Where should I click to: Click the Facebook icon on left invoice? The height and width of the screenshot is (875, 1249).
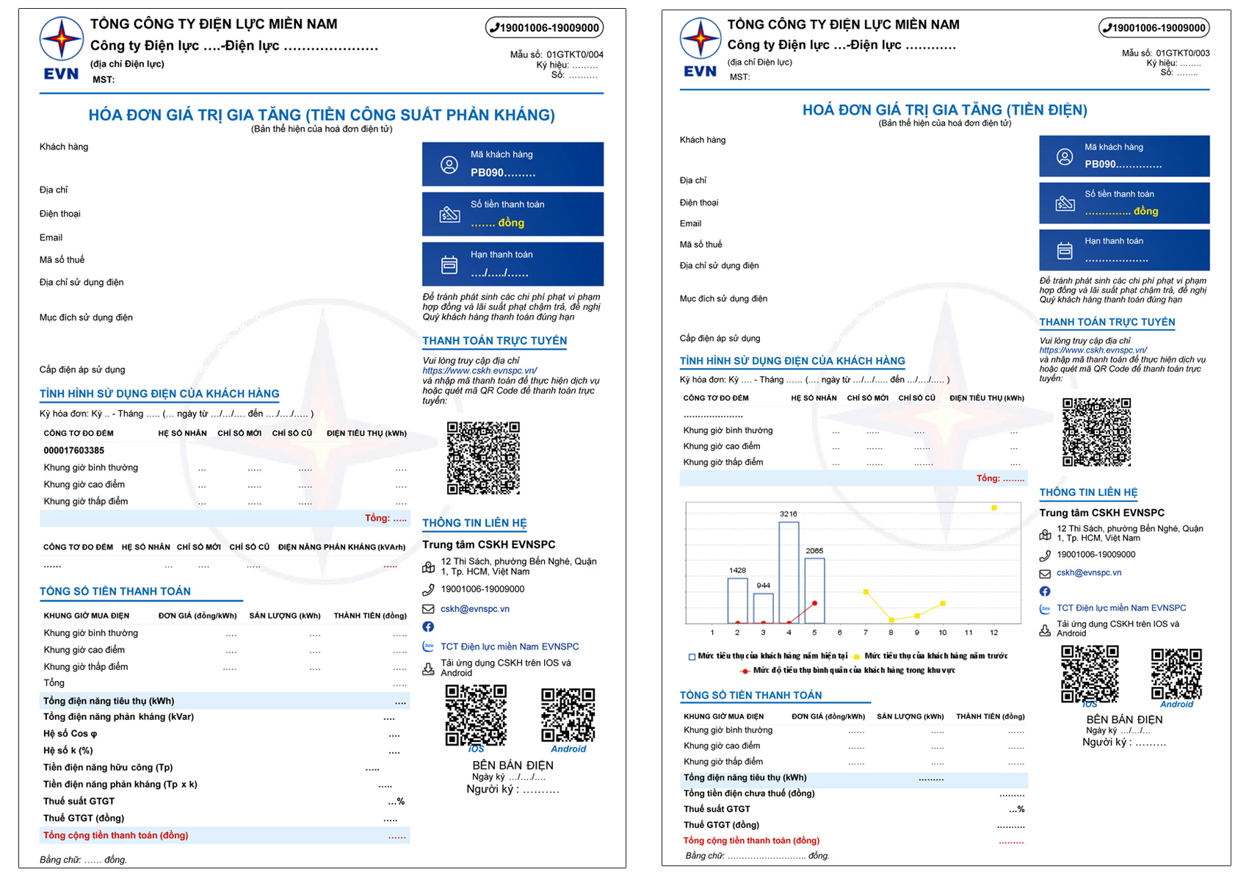[428, 627]
